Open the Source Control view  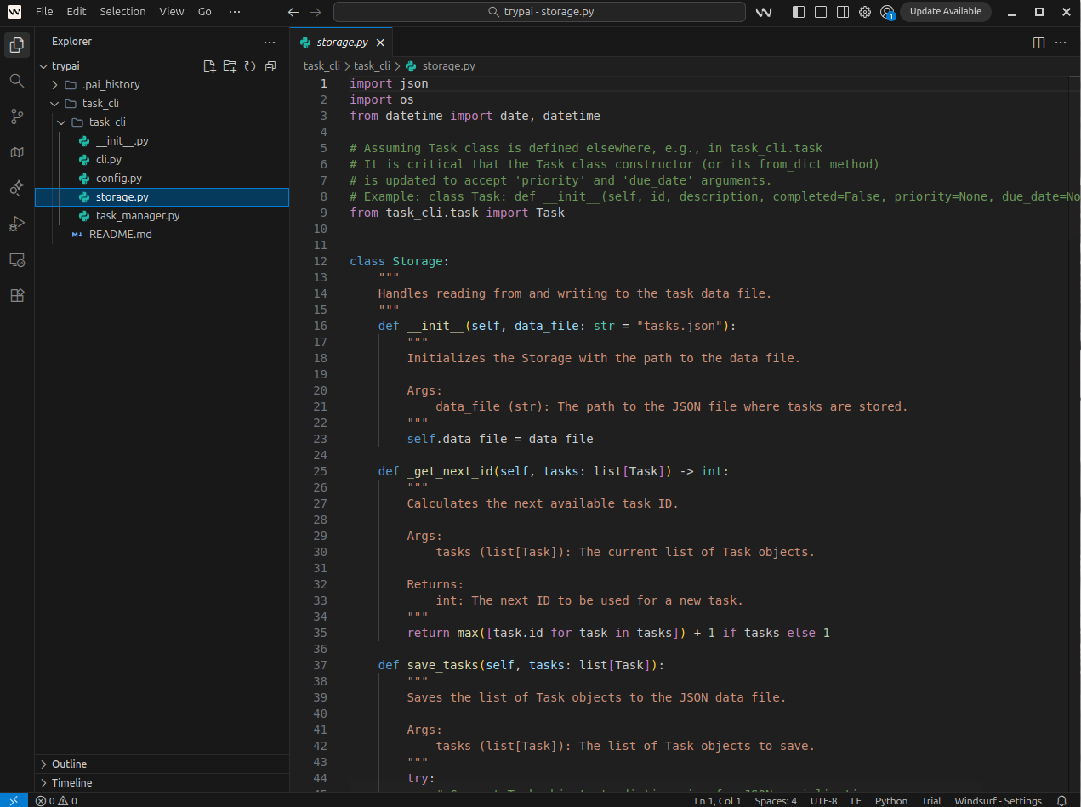pyautogui.click(x=16, y=117)
